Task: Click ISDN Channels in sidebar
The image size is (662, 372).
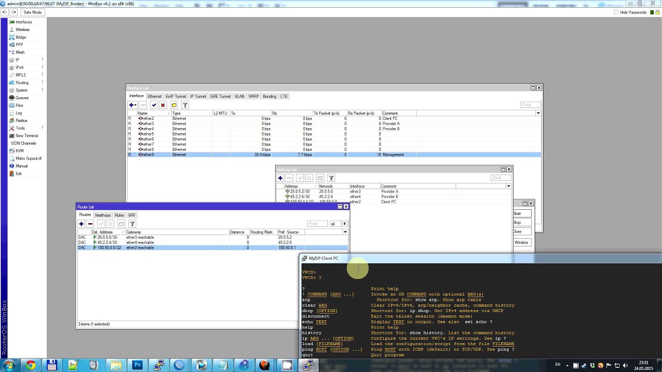Action: (x=23, y=143)
